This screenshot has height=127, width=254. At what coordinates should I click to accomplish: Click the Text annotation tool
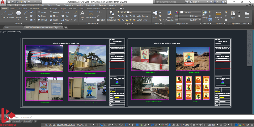(82, 14)
